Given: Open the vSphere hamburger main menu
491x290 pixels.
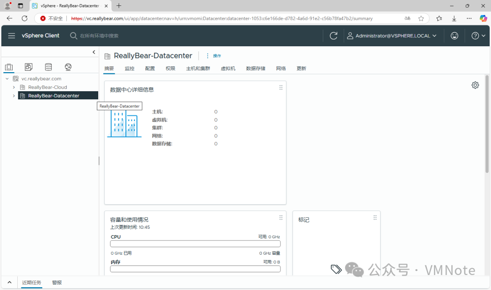Looking at the screenshot, I should [x=11, y=35].
